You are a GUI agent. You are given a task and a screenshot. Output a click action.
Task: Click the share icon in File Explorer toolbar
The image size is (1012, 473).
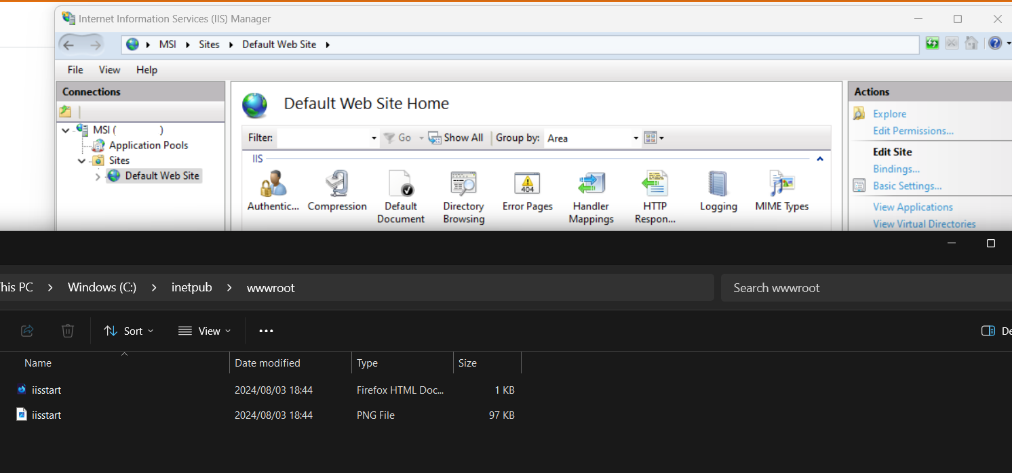(28, 331)
